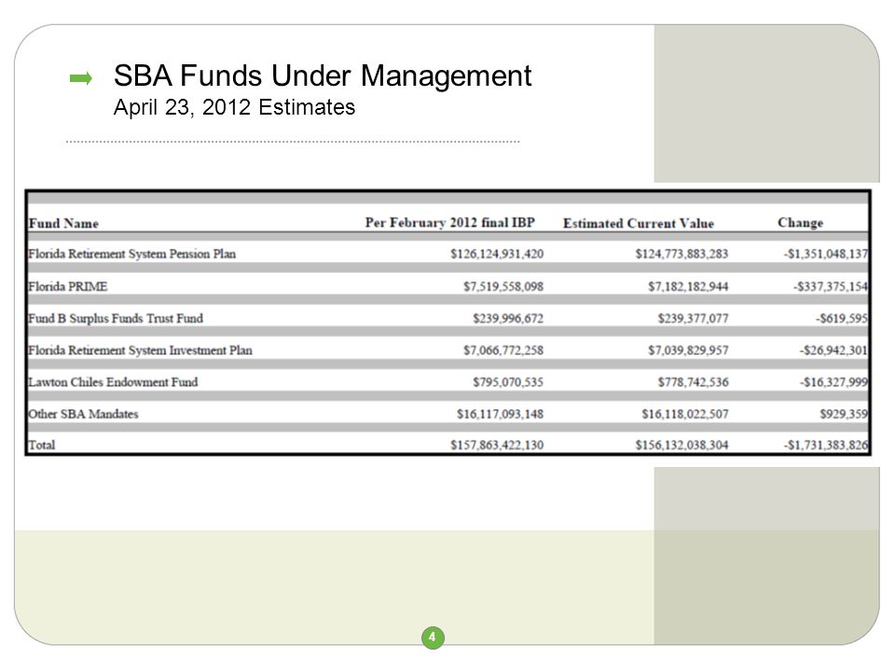Click the 'Change' column header

click(x=800, y=223)
